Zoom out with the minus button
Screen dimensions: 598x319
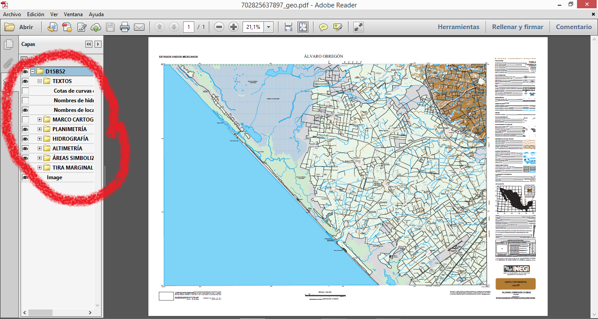(x=219, y=27)
